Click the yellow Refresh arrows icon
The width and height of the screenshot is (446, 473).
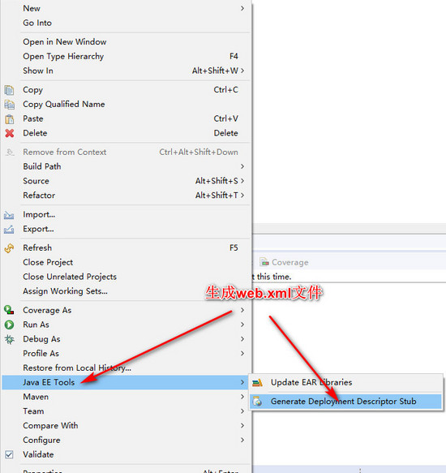point(9,248)
